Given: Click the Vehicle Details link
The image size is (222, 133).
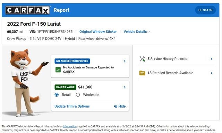Looking at the screenshot, I should pyautogui.click(x=135, y=32).
